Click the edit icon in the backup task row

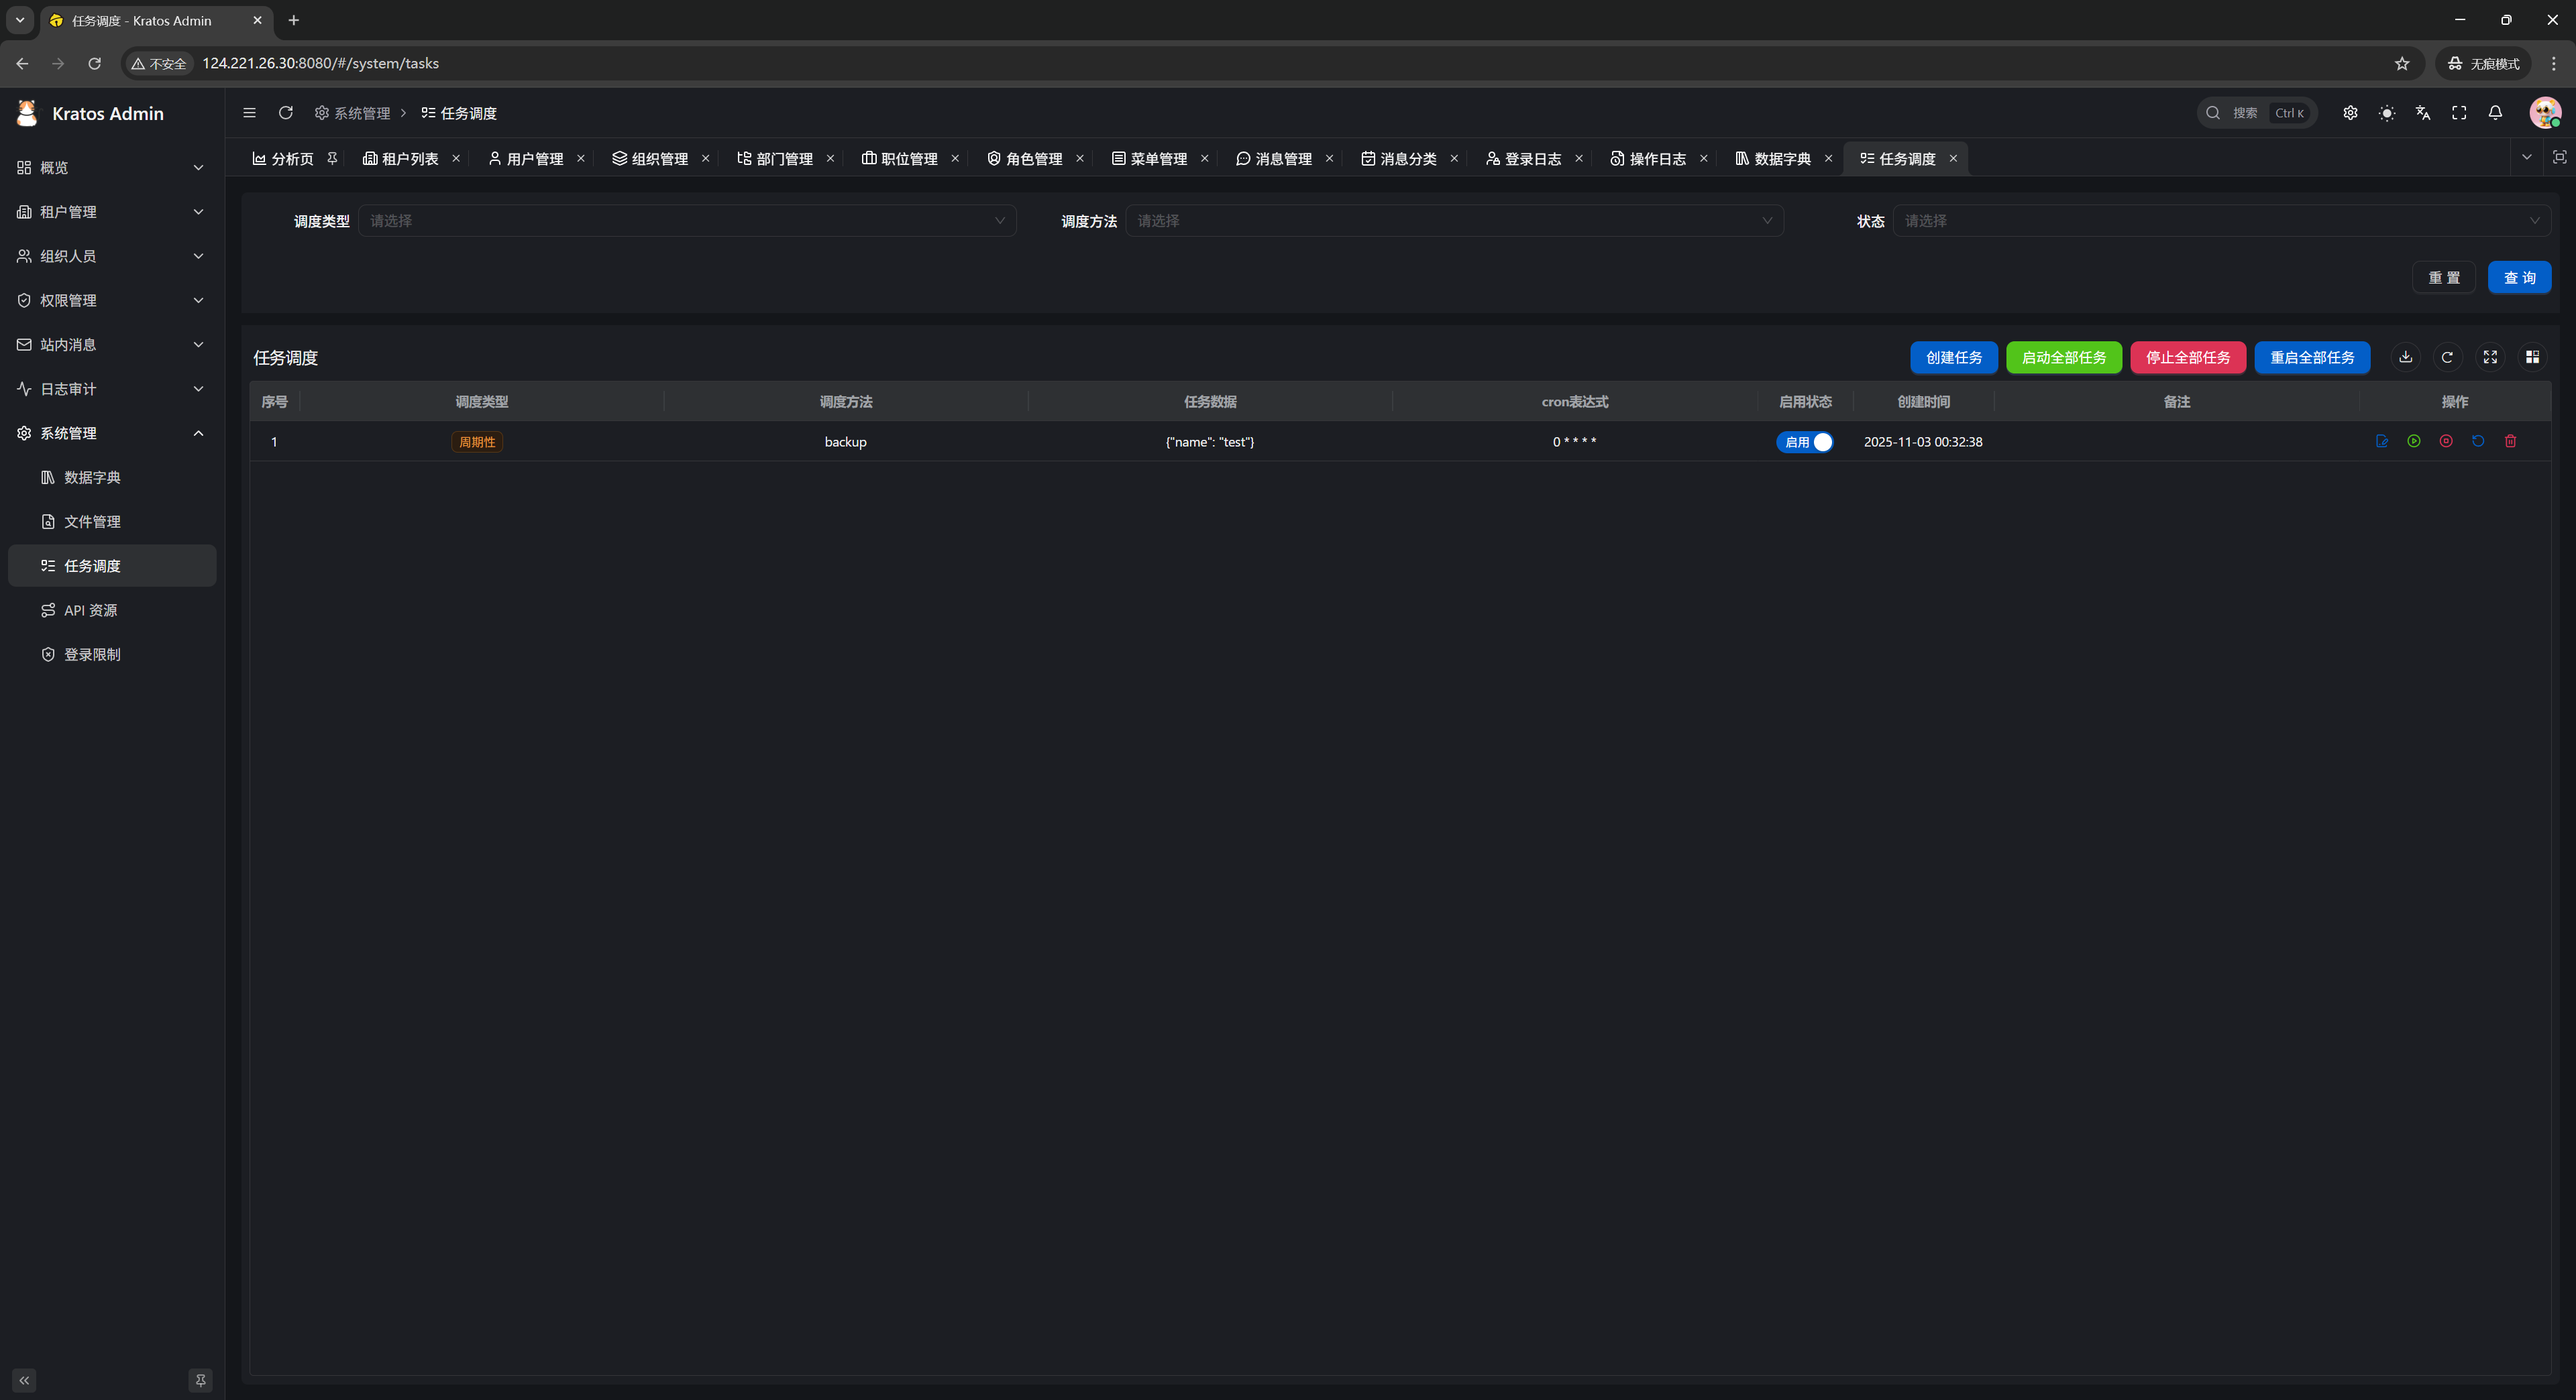coord(2381,441)
